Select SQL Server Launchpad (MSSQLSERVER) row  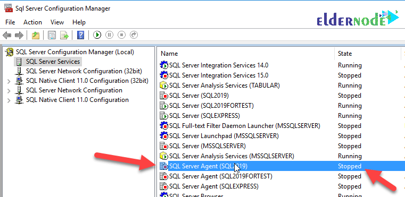[x=224, y=136]
